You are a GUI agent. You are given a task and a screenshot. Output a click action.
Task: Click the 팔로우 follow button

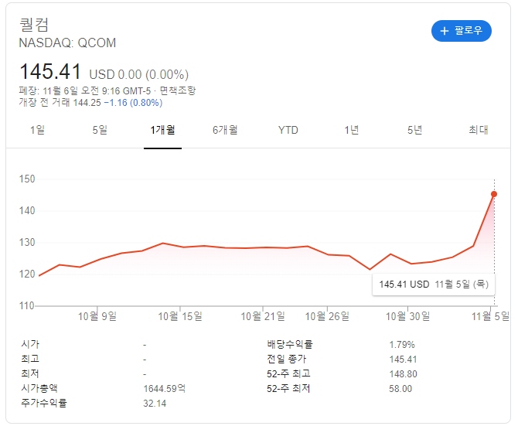[462, 31]
